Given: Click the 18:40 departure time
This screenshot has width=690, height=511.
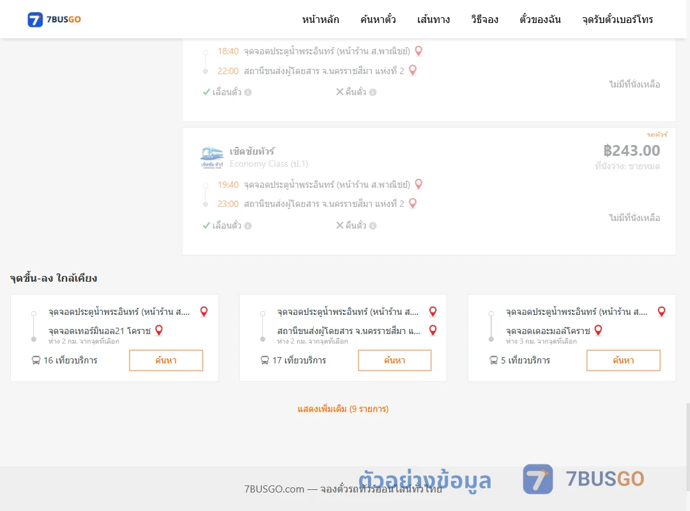Looking at the screenshot, I should point(228,51).
